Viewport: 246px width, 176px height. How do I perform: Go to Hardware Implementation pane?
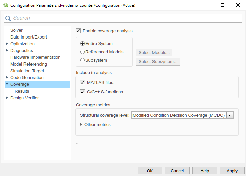coord(35,57)
